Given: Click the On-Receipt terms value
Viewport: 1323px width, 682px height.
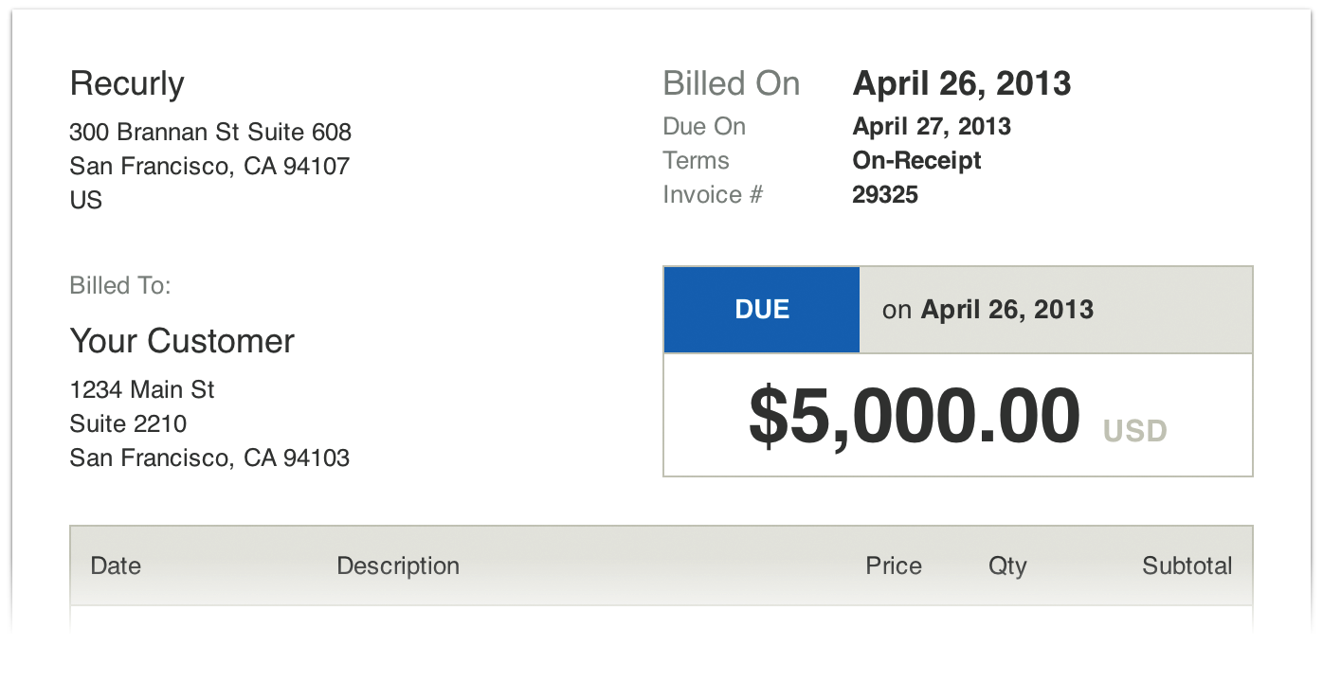Looking at the screenshot, I should 916,161.
